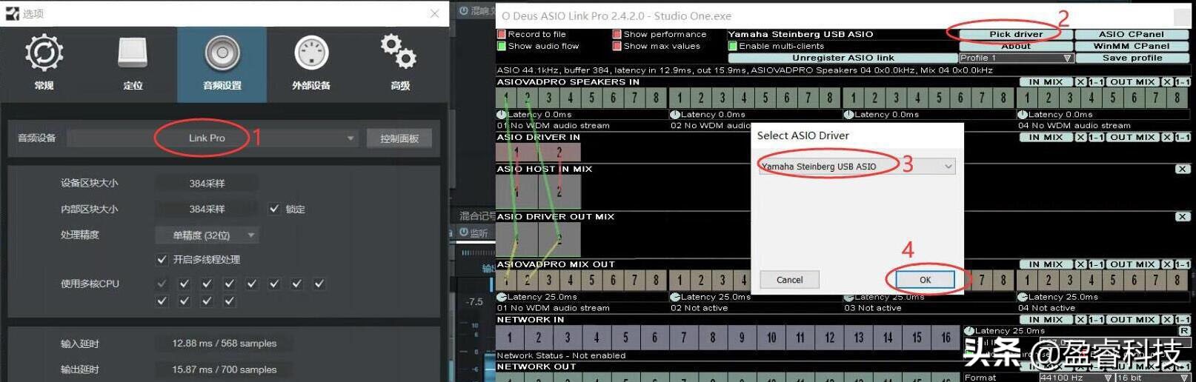Toggle second CPU core checkbox in 使用多核CPU top row
The height and width of the screenshot is (382, 1196).
[185, 284]
